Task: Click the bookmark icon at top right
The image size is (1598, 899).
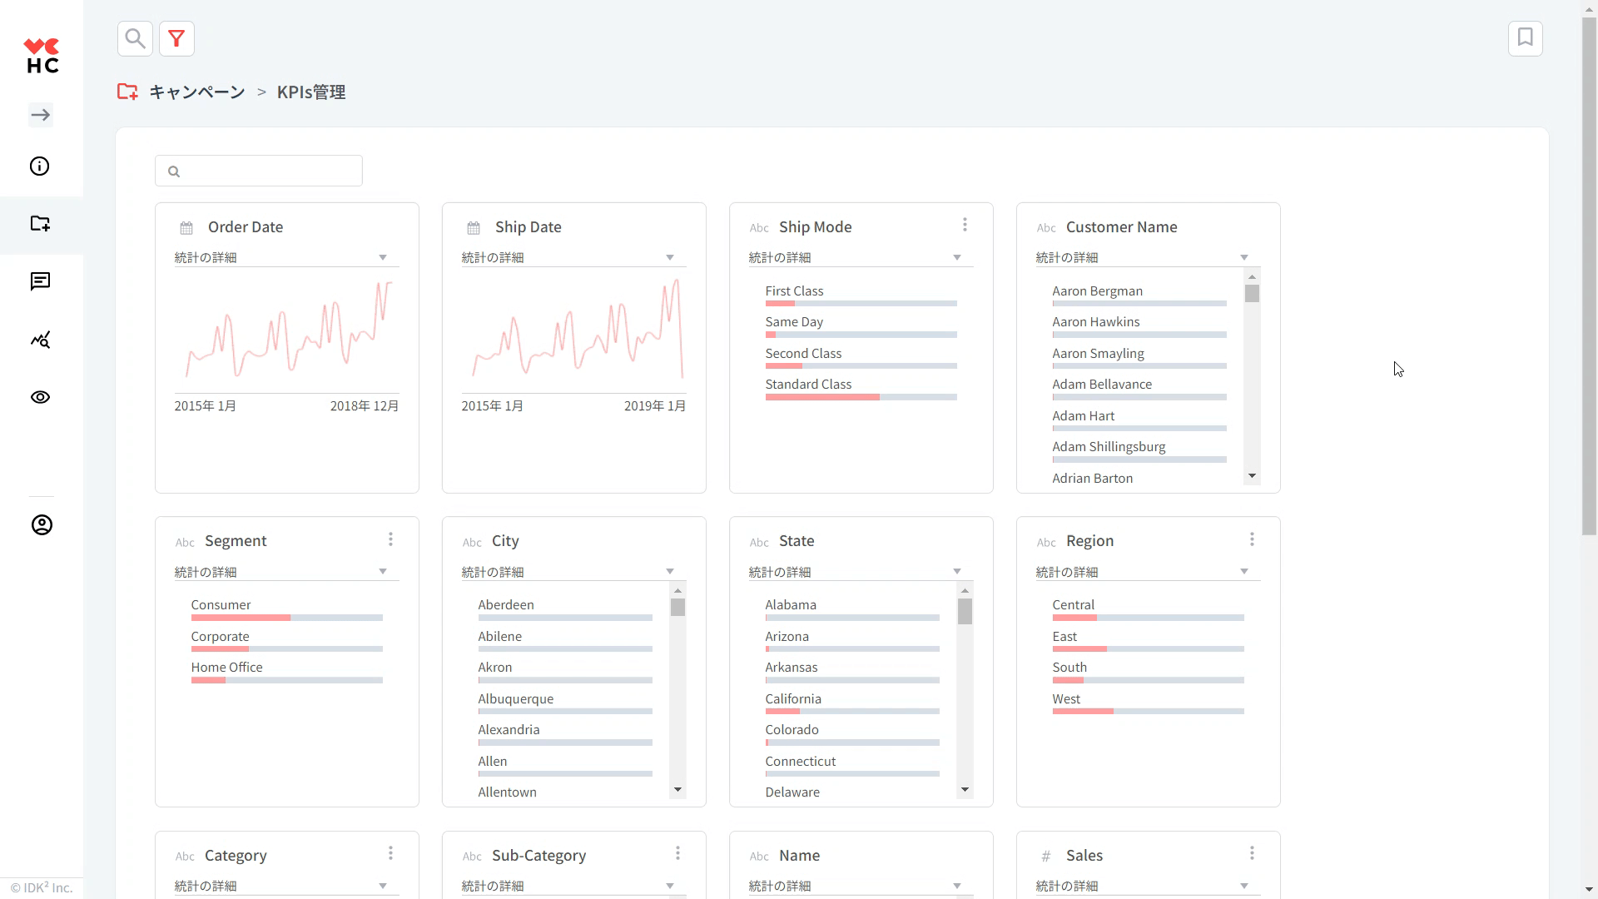Action: pyautogui.click(x=1525, y=38)
